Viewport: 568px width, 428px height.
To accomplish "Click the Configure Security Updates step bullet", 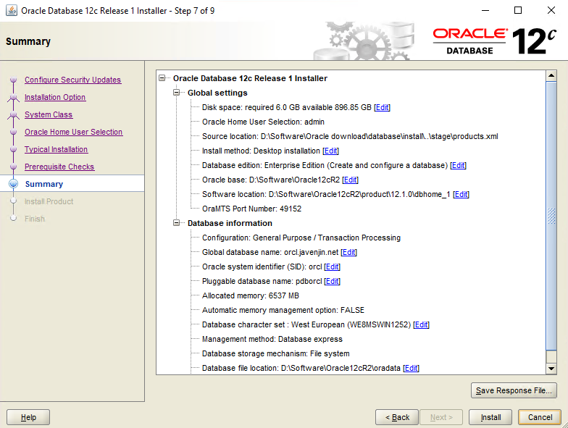I will click(13, 80).
